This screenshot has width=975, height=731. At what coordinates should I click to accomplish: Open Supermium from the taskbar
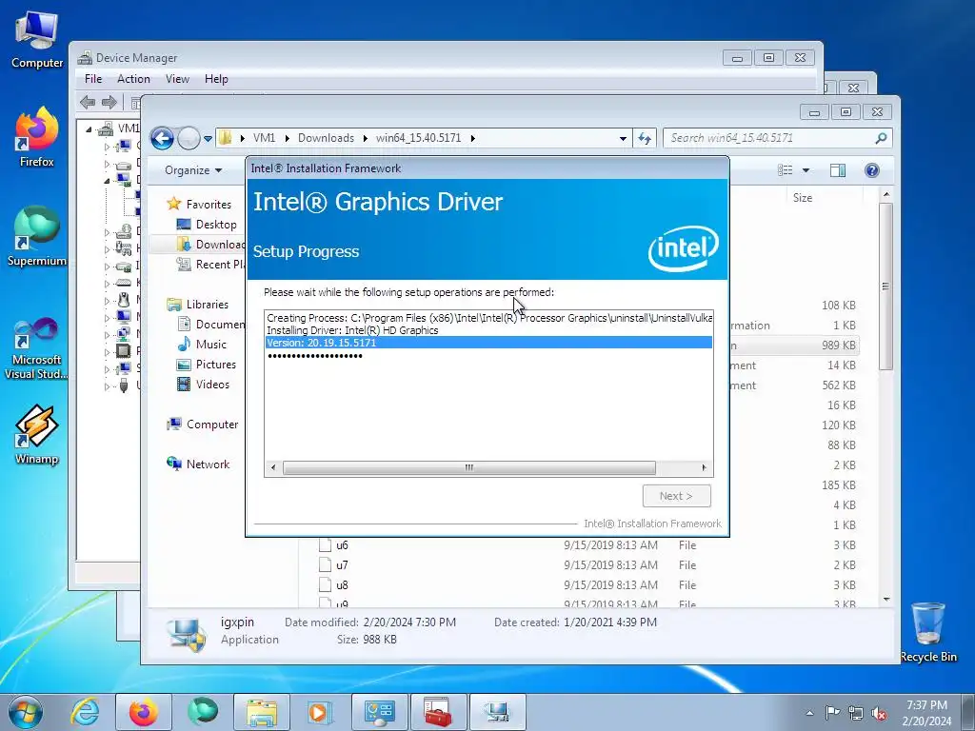click(x=203, y=712)
